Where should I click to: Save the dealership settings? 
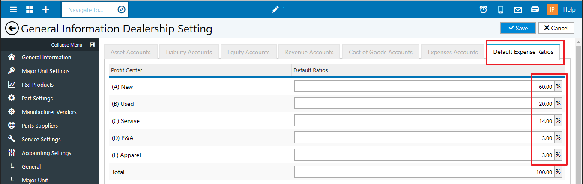(518, 28)
